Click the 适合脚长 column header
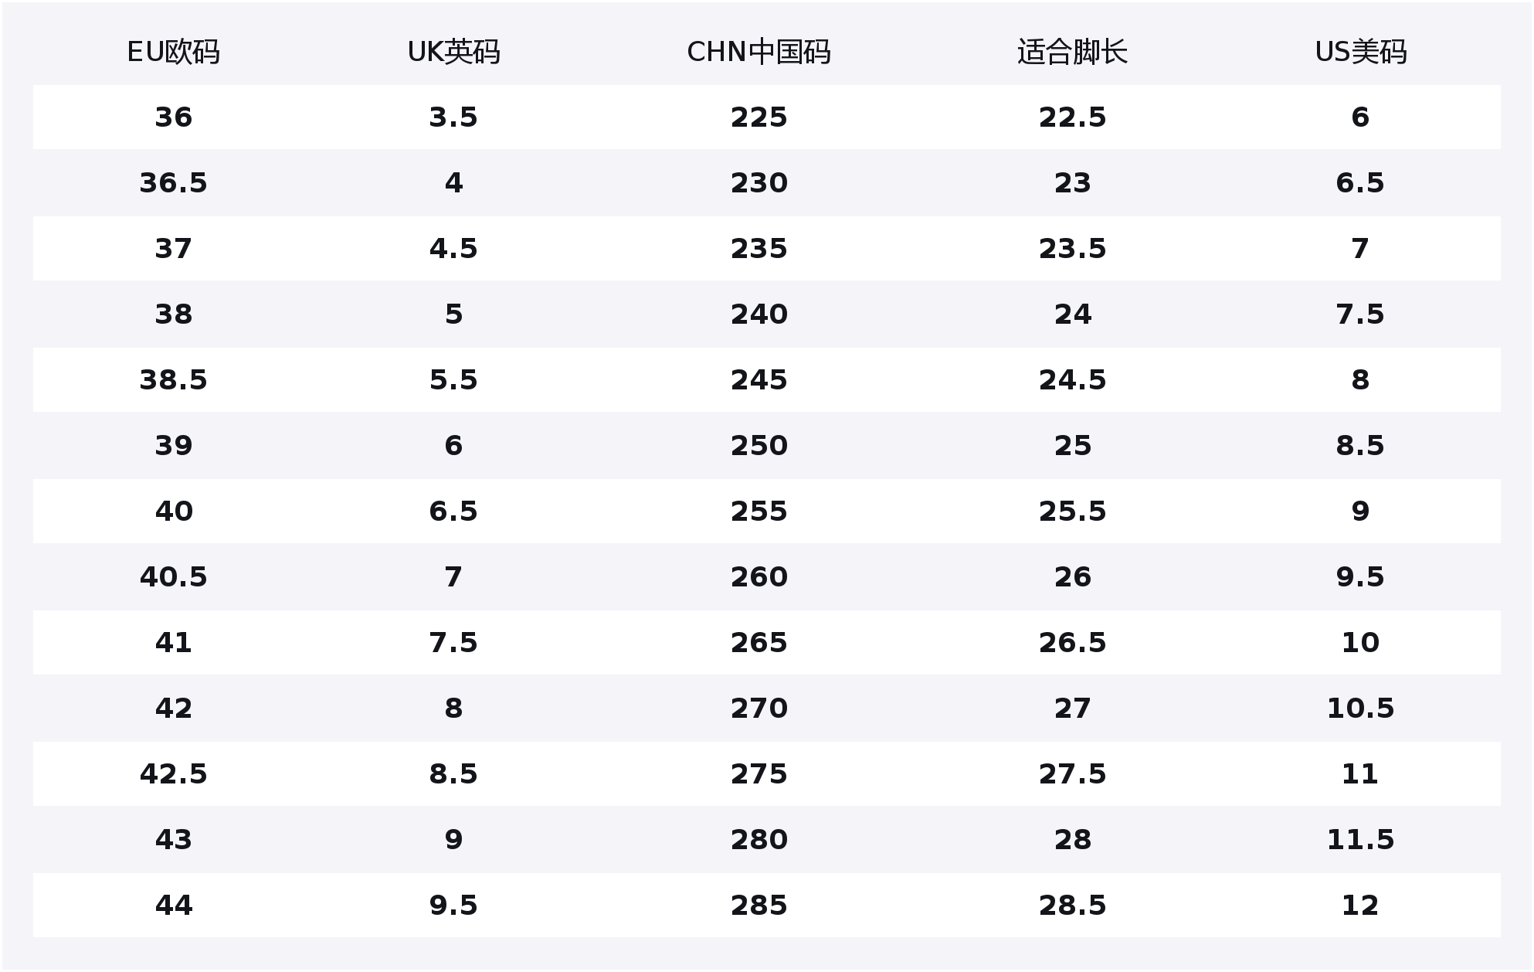Image resolution: width=1534 pixels, height=972 pixels. pyautogui.click(x=1072, y=53)
